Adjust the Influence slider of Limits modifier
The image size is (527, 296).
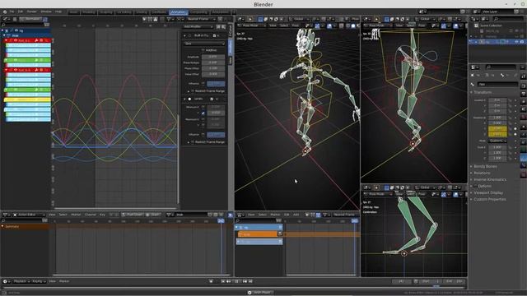click(x=216, y=135)
